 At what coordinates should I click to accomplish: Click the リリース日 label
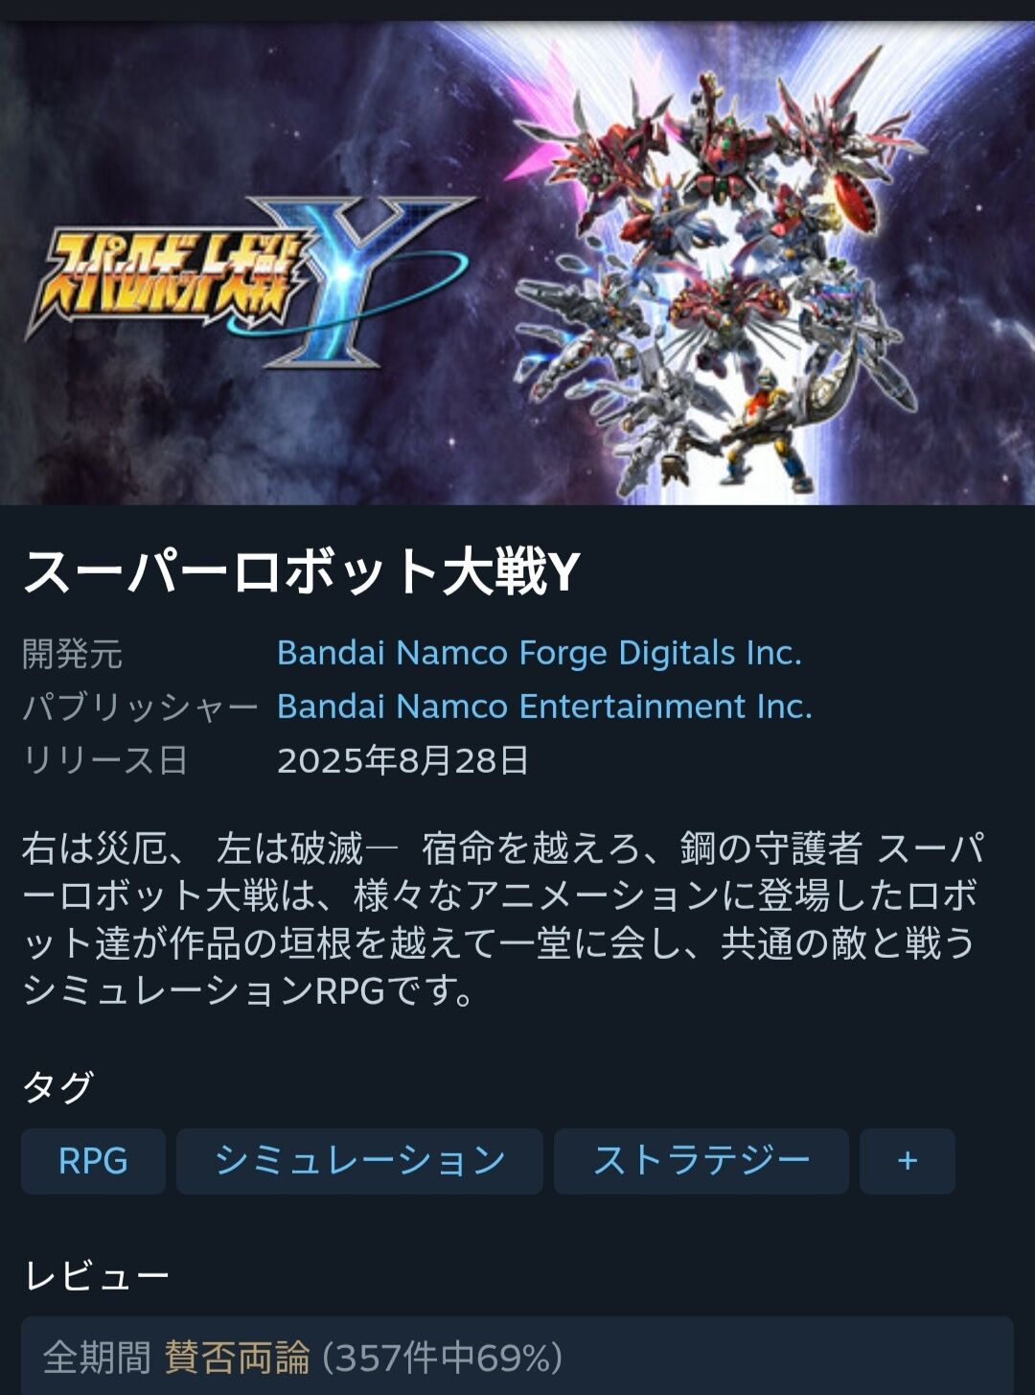click(x=105, y=760)
